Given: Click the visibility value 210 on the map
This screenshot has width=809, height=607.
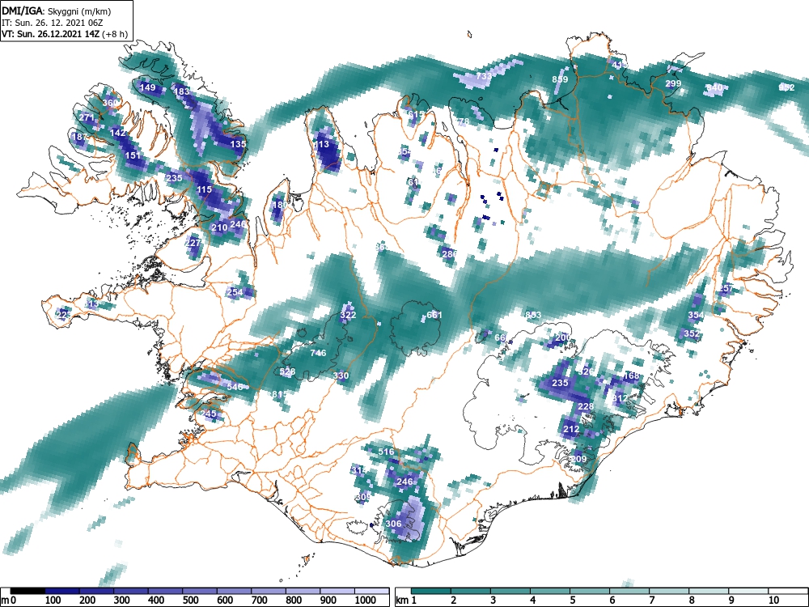Looking at the screenshot, I should click(219, 227).
